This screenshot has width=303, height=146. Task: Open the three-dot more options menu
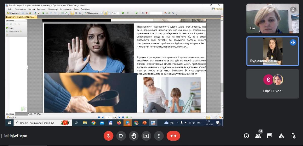point(159,136)
